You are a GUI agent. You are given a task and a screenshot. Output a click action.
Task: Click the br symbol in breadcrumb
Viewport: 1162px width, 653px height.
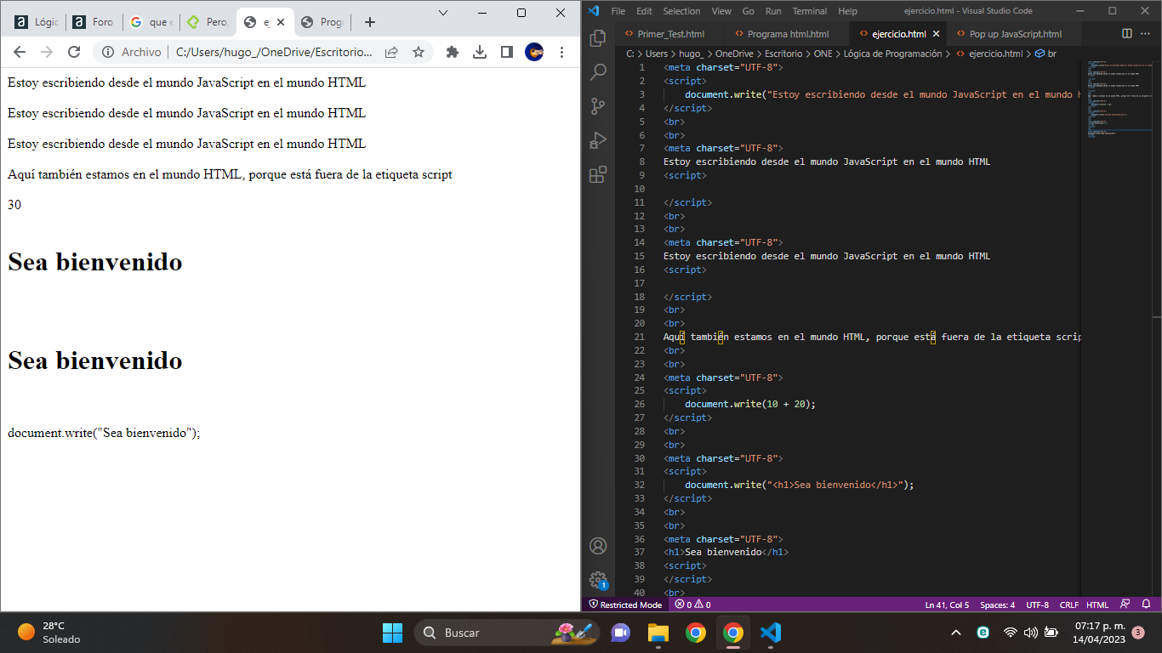(x=1045, y=54)
